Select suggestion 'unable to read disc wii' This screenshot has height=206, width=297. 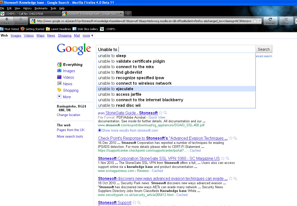point(176,105)
